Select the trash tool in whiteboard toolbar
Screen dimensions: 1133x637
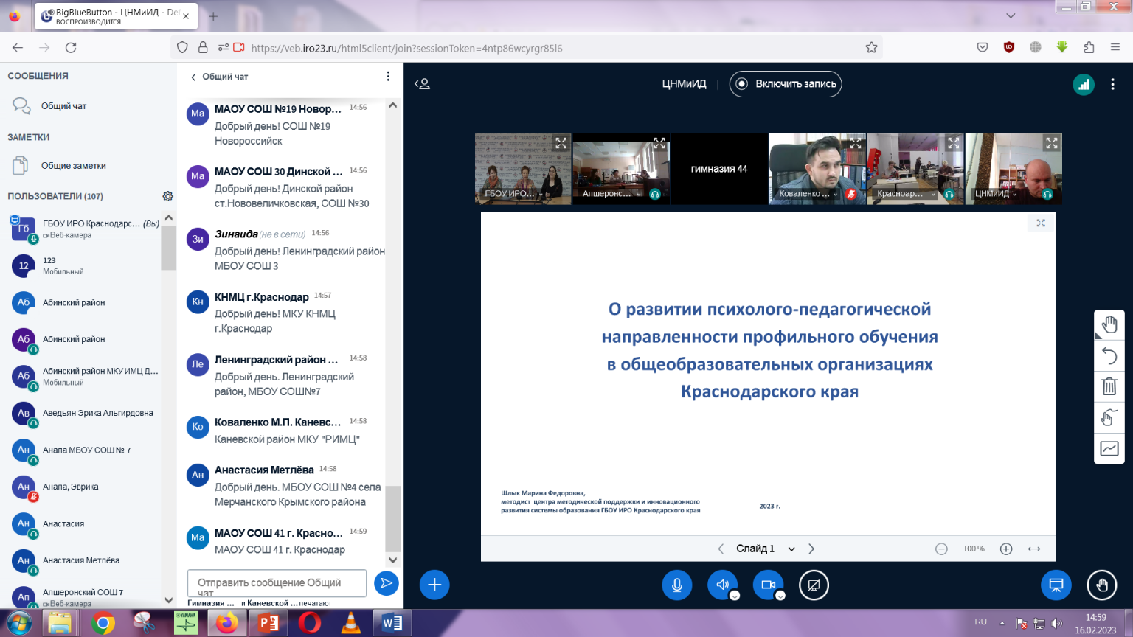coord(1109,386)
